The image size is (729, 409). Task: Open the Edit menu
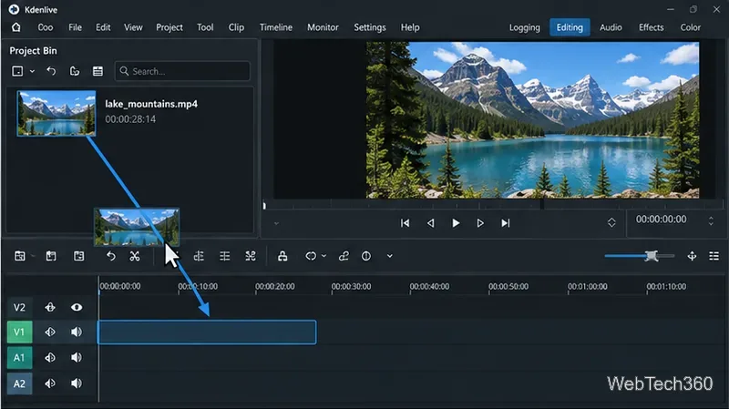[103, 27]
